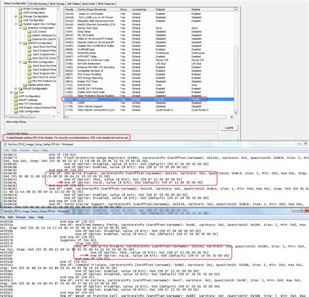309x297 pixels.
Task: Select the SPD Write Disable row
Action: [x=149, y=99]
